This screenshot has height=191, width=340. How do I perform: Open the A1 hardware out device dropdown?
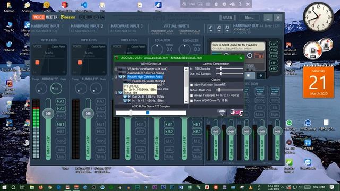[x=211, y=29]
